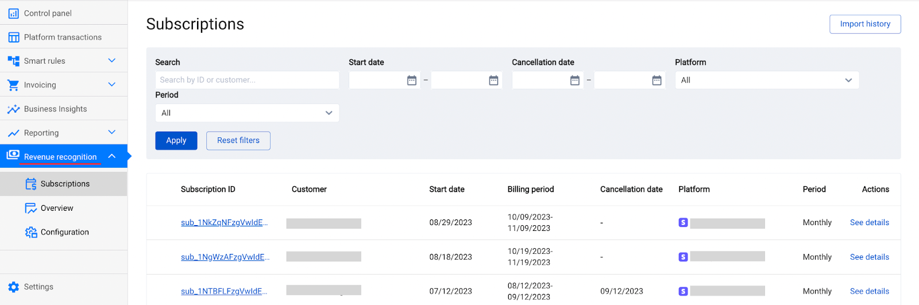Click the Control panel sidebar icon
This screenshot has height=305, width=919.
pyautogui.click(x=13, y=13)
